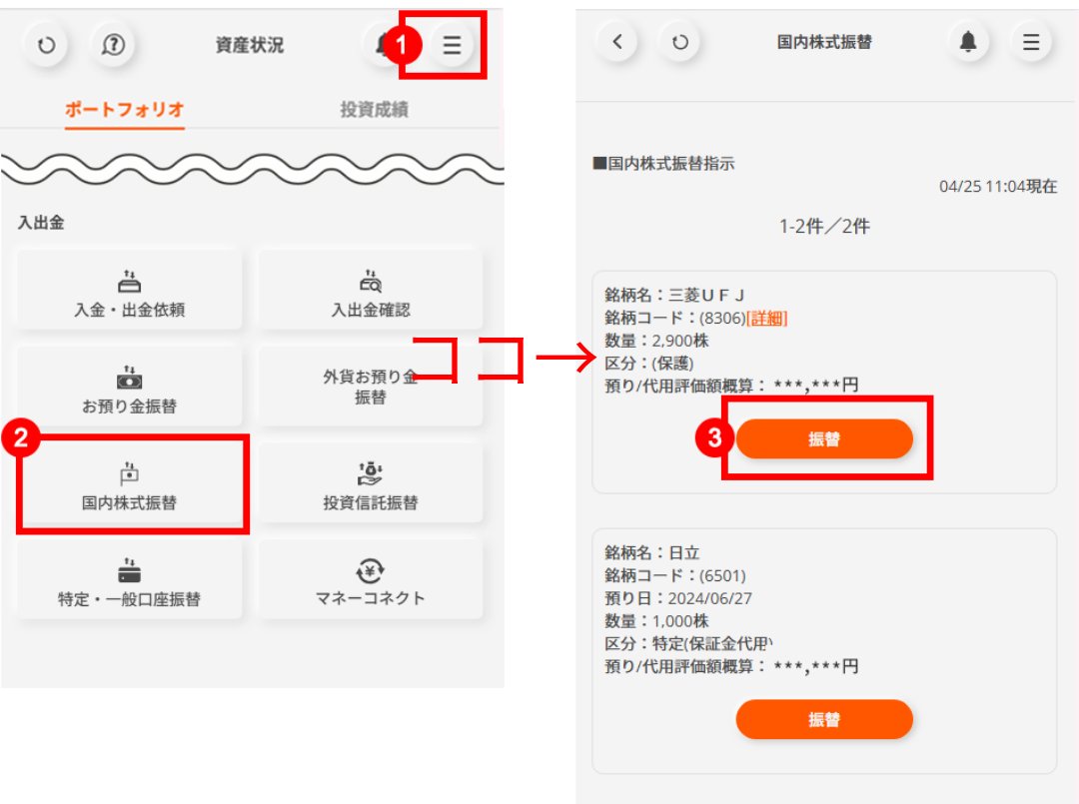
Task: Switch to the 投資成績 tab
Action: point(374,109)
